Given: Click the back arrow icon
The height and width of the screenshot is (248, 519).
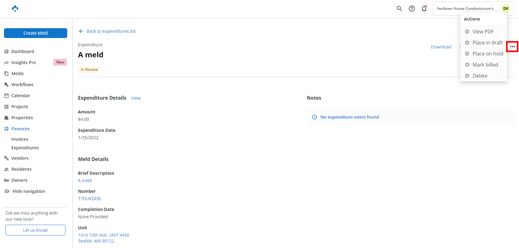Looking at the screenshot, I should click(x=81, y=31).
